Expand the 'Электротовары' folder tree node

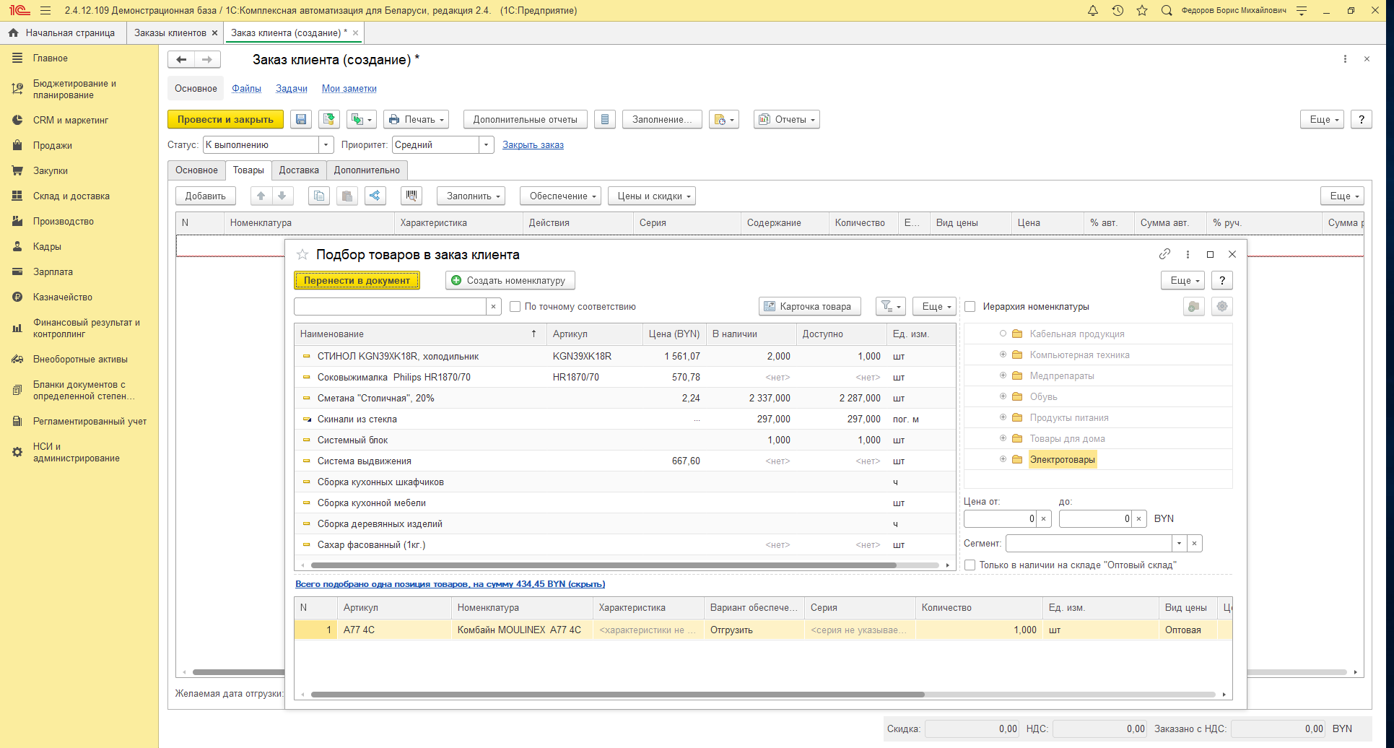coord(1003,460)
